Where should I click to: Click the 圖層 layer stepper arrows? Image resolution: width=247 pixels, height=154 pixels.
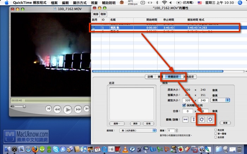click(176, 130)
